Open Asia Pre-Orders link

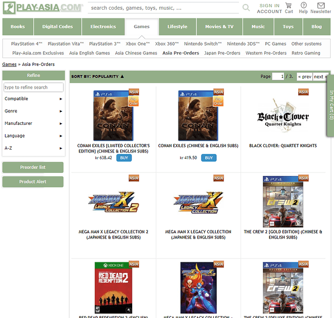click(x=181, y=53)
